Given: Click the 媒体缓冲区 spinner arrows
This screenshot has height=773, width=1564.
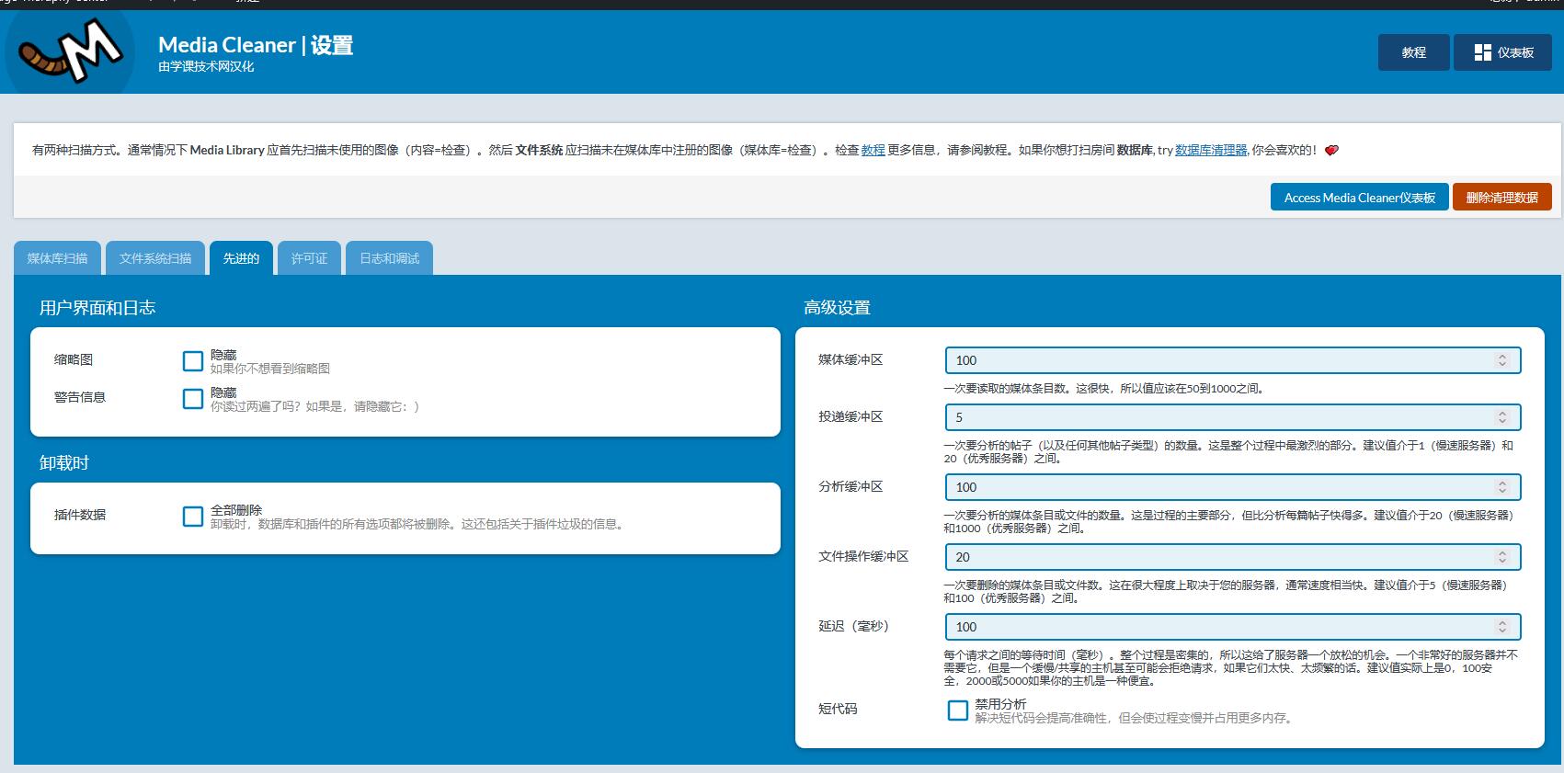Looking at the screenshot, I should click(x=1502, y=360).
